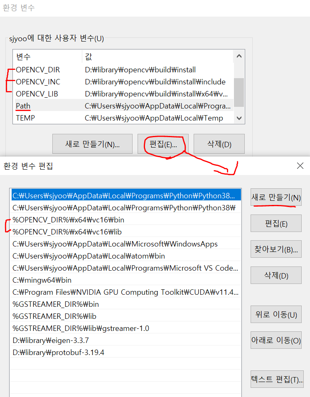Screen dimensions: 310x397
Task: Select highlighted Python38... path entry
Action: point(126,195)
